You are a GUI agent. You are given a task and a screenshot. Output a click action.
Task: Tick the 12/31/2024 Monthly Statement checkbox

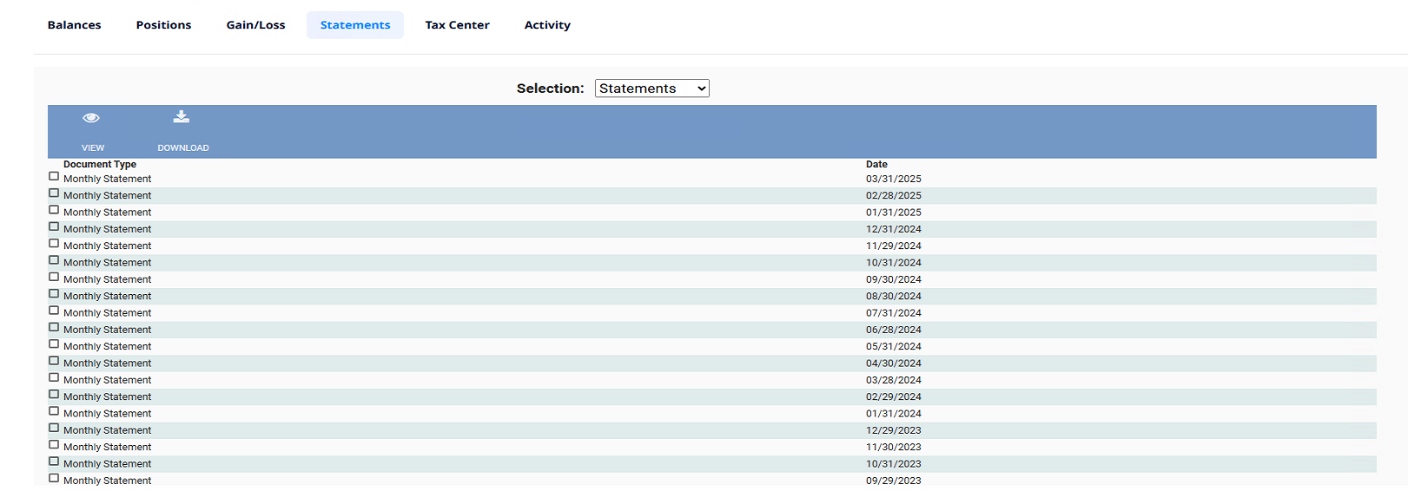54,227
